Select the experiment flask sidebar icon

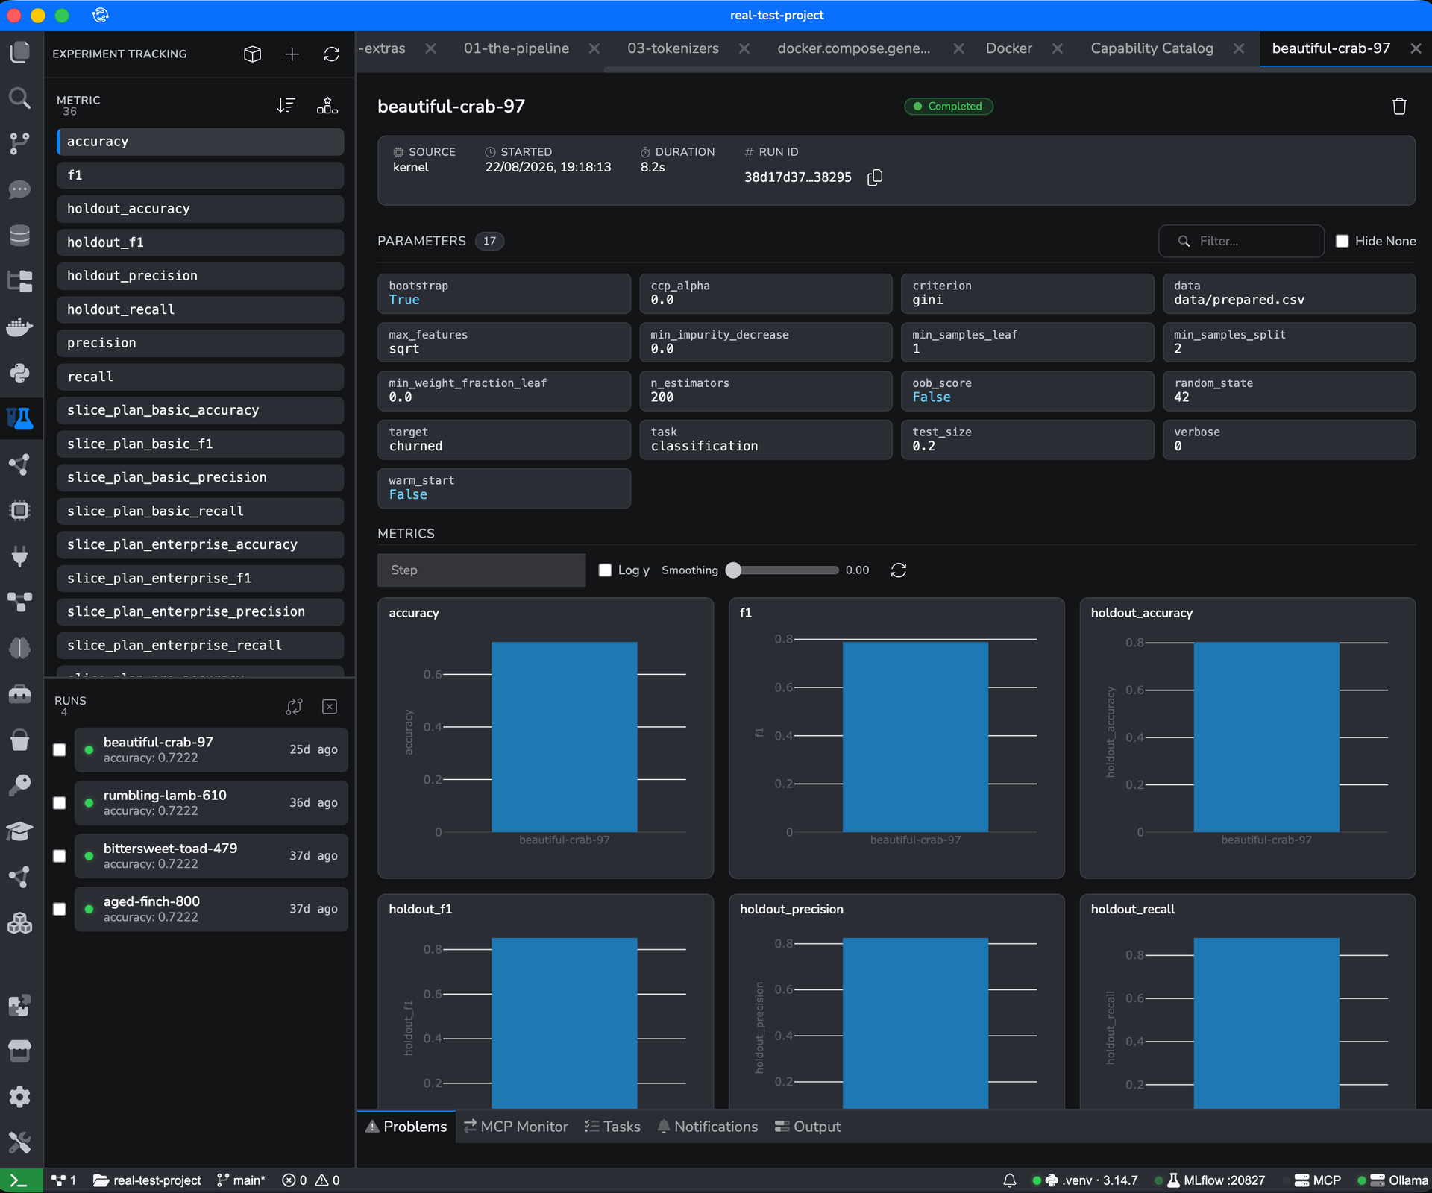pyautogui.click(x=20, y=418)
